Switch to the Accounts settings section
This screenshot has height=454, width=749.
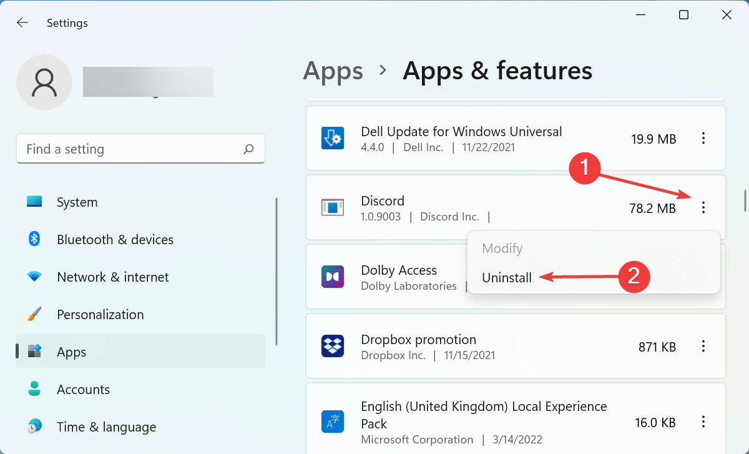pos(83,389)
